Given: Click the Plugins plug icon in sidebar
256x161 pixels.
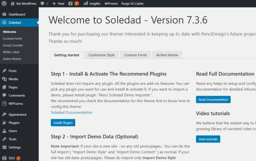Looking at the screenshot, I should [4, 123].
